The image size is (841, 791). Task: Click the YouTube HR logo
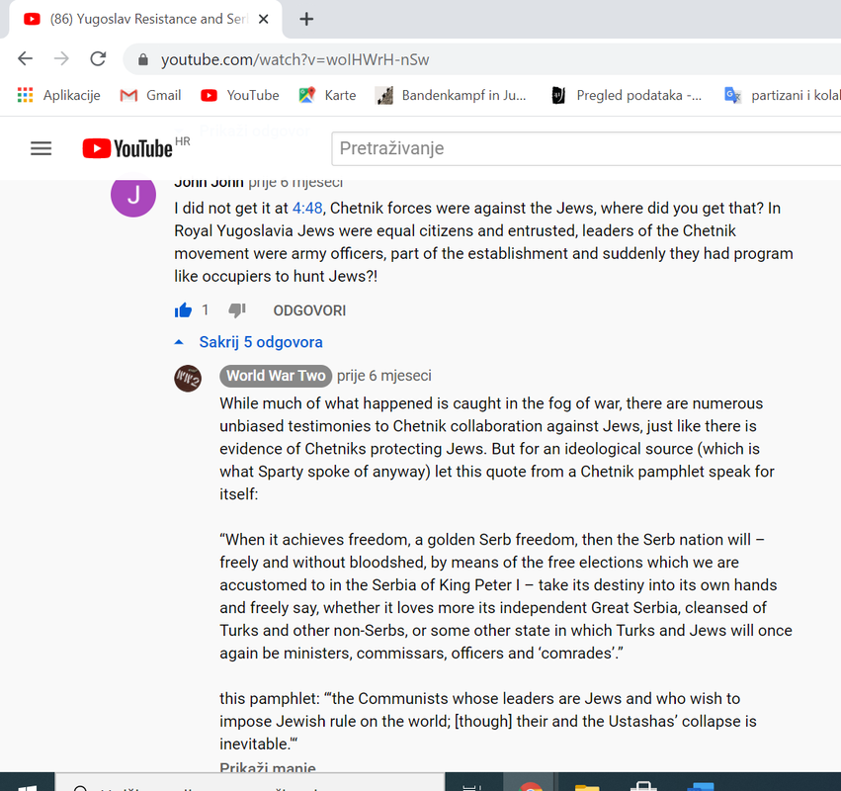pos(135,147)
